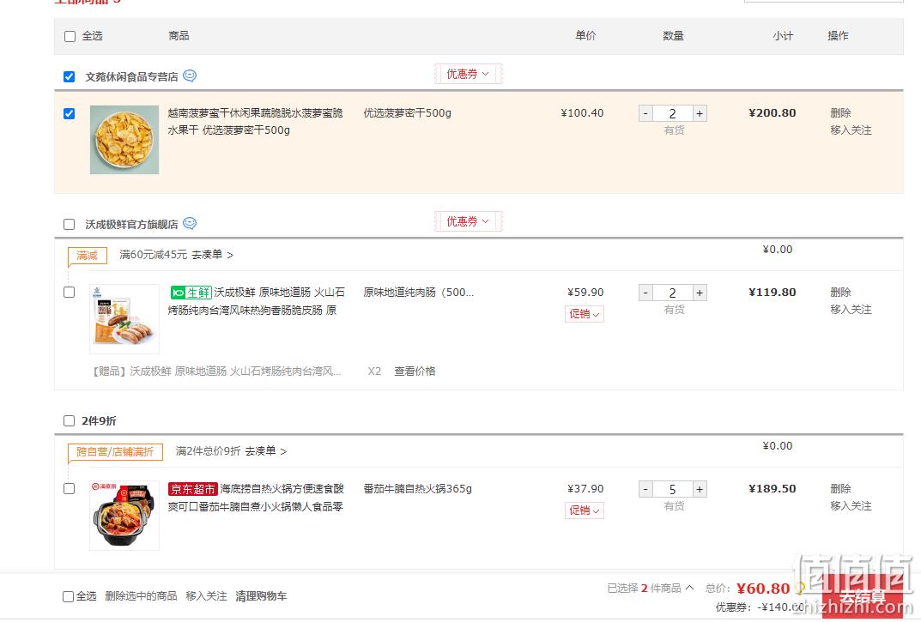Uncheck the 越南菠萝蜜干 item checkbox
The width and height of the screenshot is (921, 622).
pyautogui.click(x=70, y=113)
